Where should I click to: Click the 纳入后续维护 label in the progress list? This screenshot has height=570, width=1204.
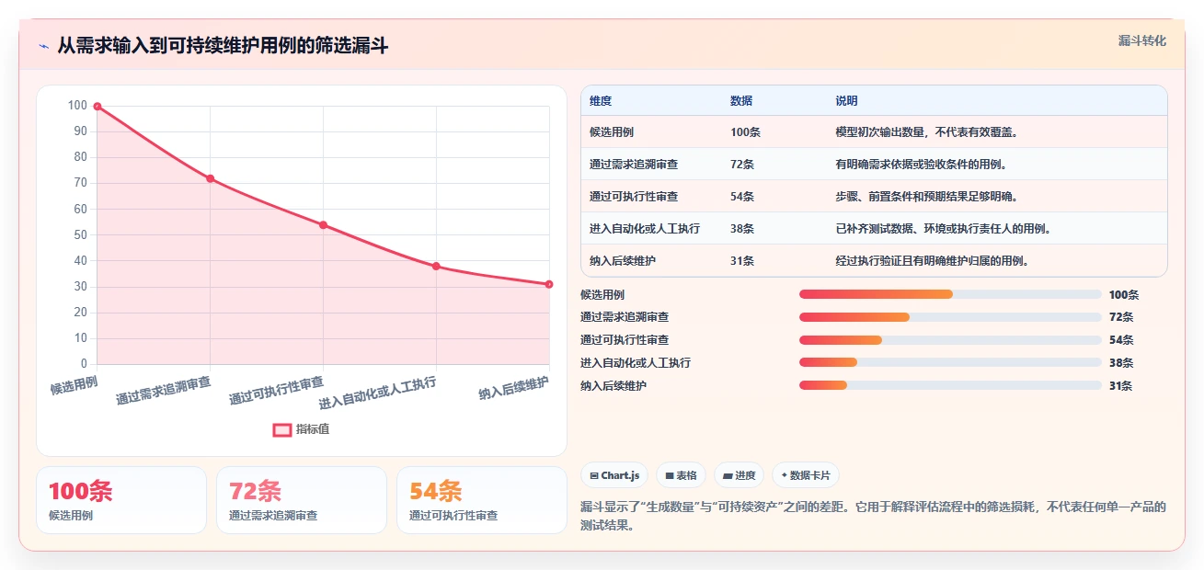tap(613, 385)
